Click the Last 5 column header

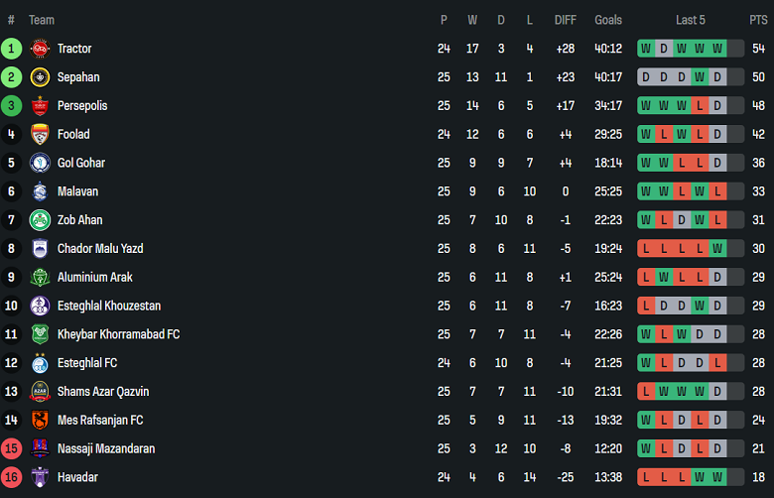click(x=691, y=20)
